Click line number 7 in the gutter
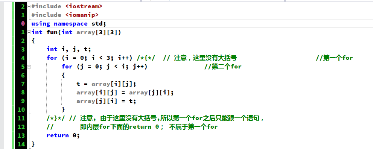 click(23, 84)
